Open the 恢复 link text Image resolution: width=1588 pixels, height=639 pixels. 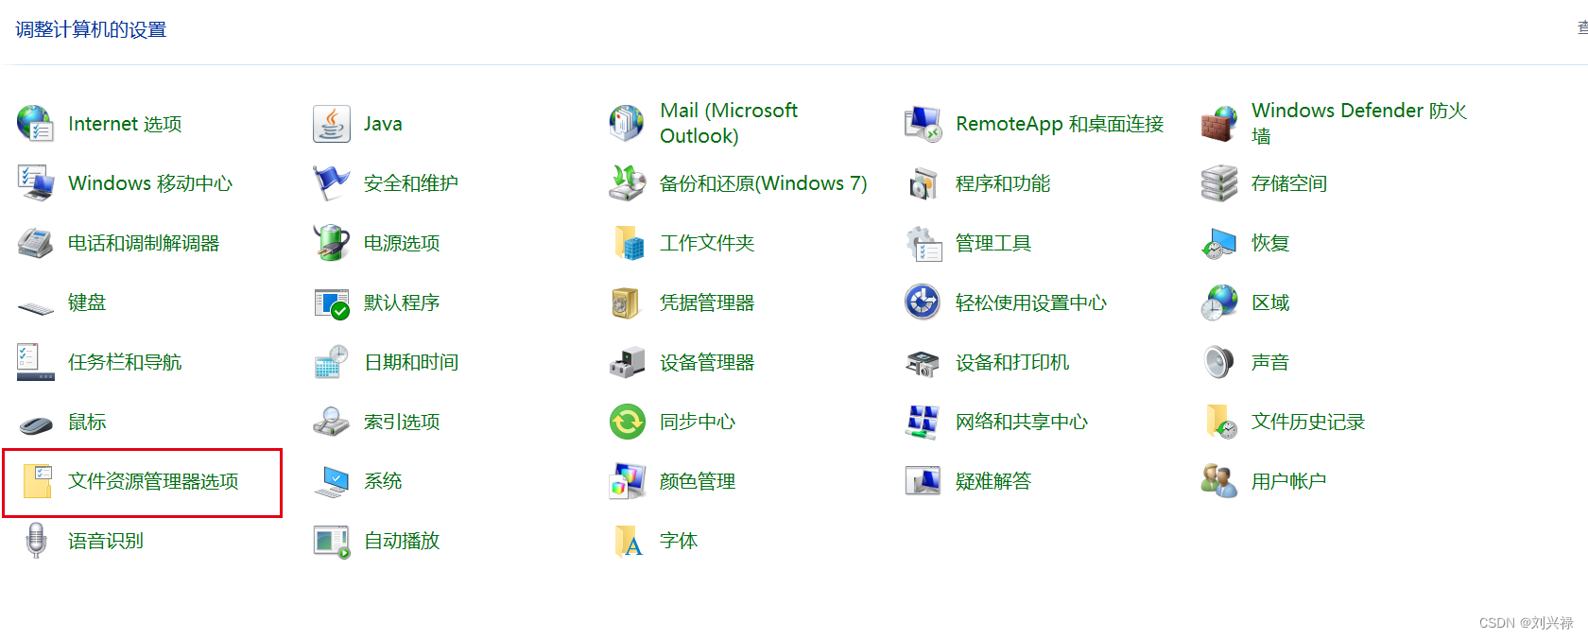(x=1270, y=243)
